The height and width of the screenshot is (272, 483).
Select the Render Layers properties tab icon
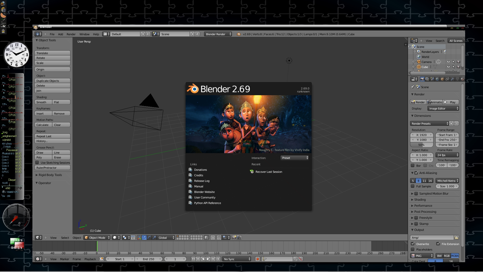click(x=427, y=79)
